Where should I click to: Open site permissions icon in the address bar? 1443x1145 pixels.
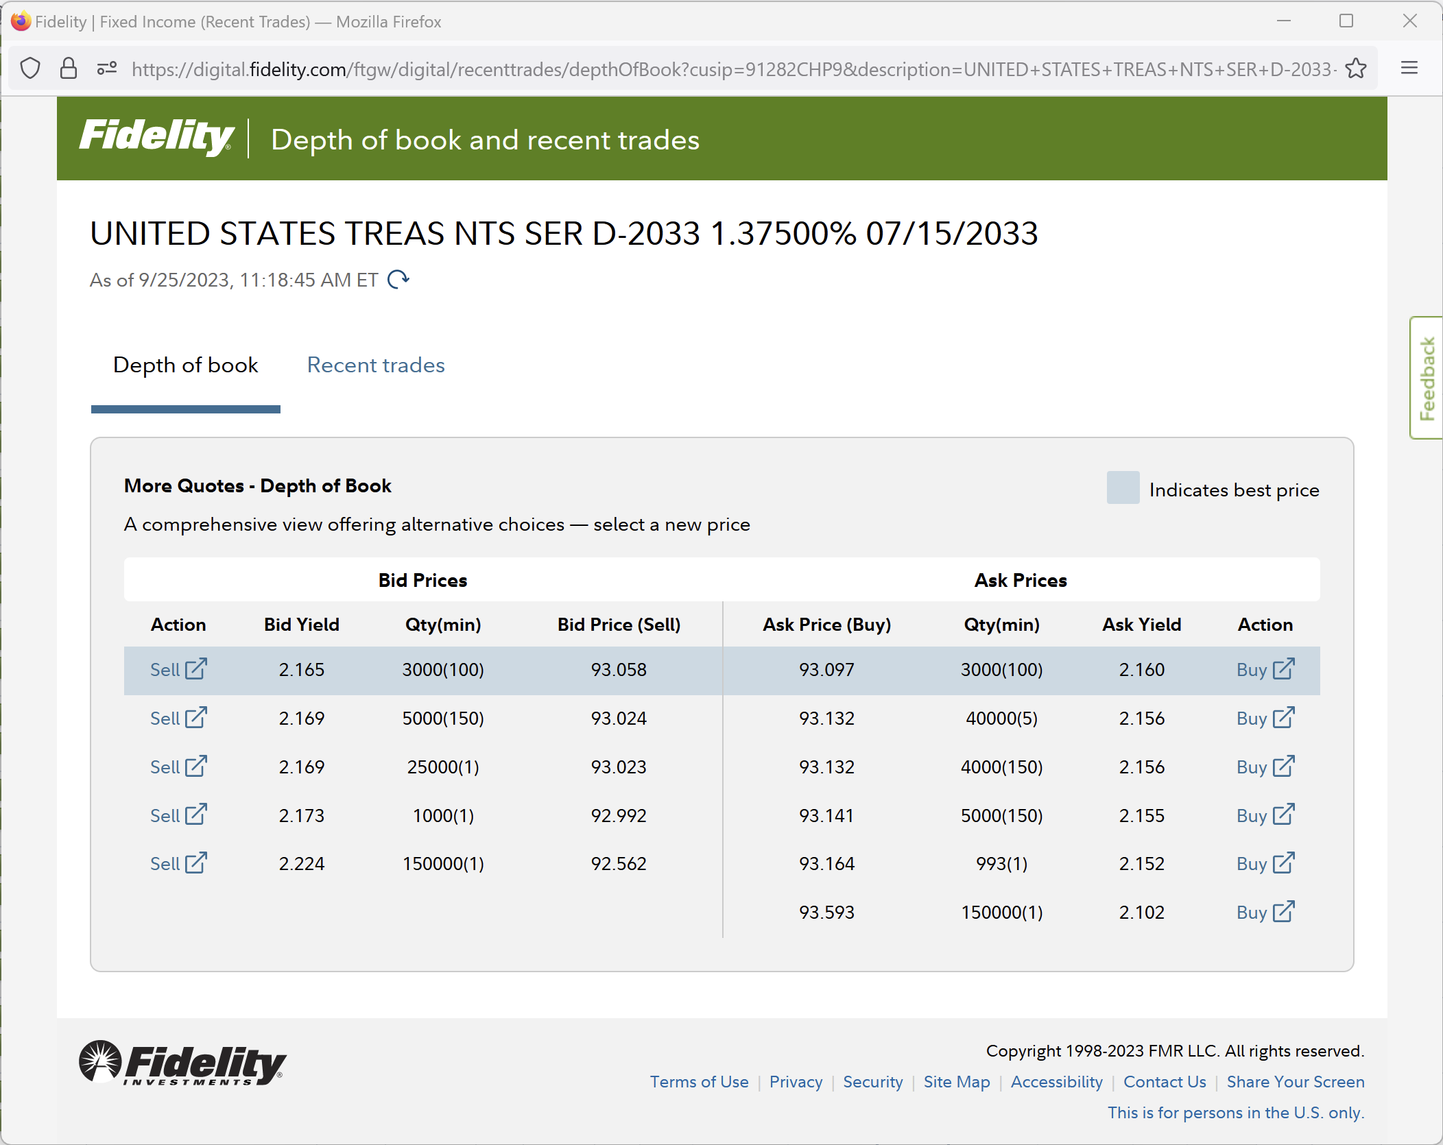[107, 69]
